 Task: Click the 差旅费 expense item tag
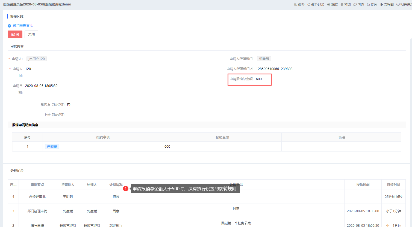(52, 147)
